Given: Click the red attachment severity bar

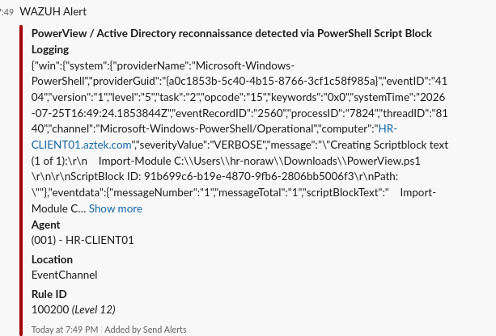Looking at the screenshot, I should pos(21,181).
